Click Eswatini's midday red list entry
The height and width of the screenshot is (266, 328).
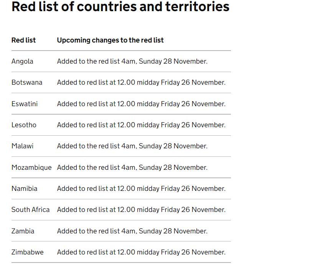(141, 104)
